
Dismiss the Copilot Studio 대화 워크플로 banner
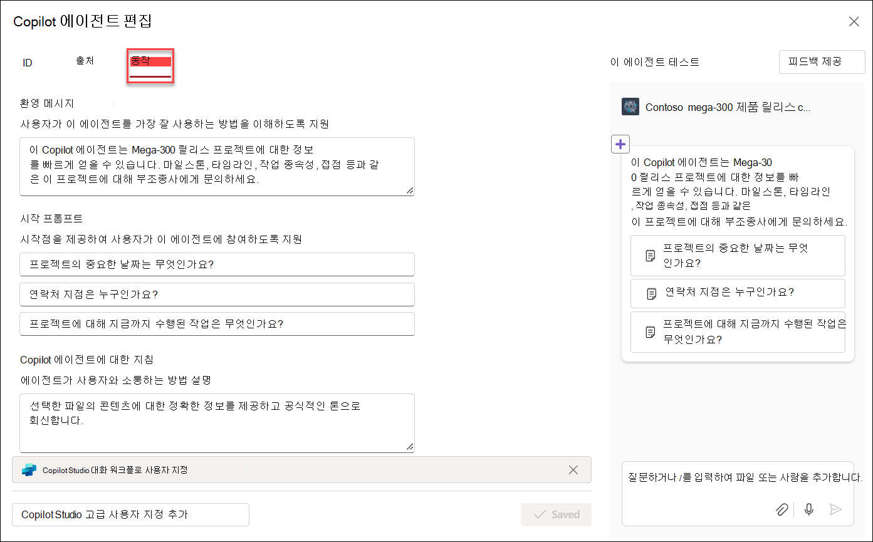[x=573, y=470]
